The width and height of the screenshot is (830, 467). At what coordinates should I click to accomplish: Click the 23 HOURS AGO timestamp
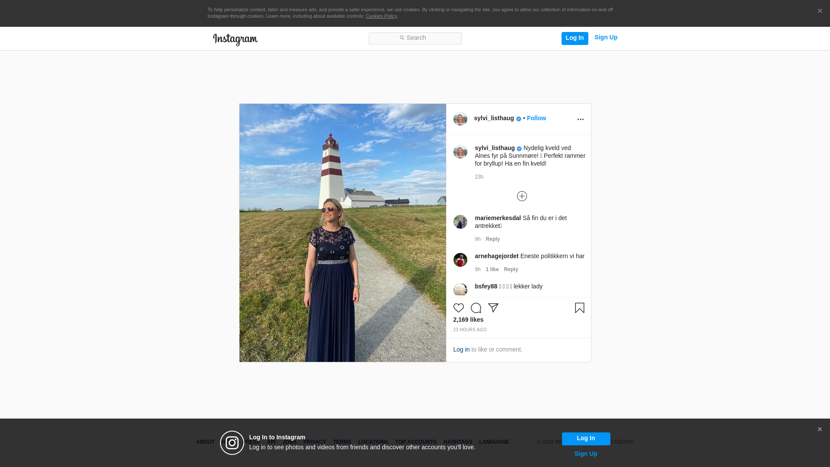click(469, 330)
